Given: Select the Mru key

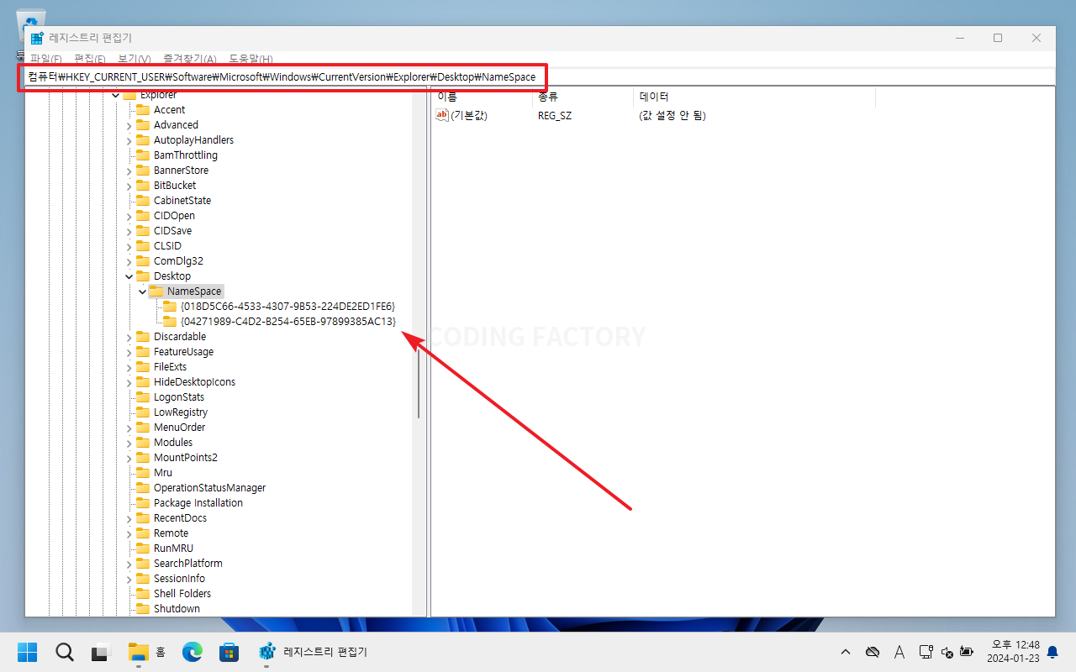Looking at the screenshot, I should [x=163, y=473].
